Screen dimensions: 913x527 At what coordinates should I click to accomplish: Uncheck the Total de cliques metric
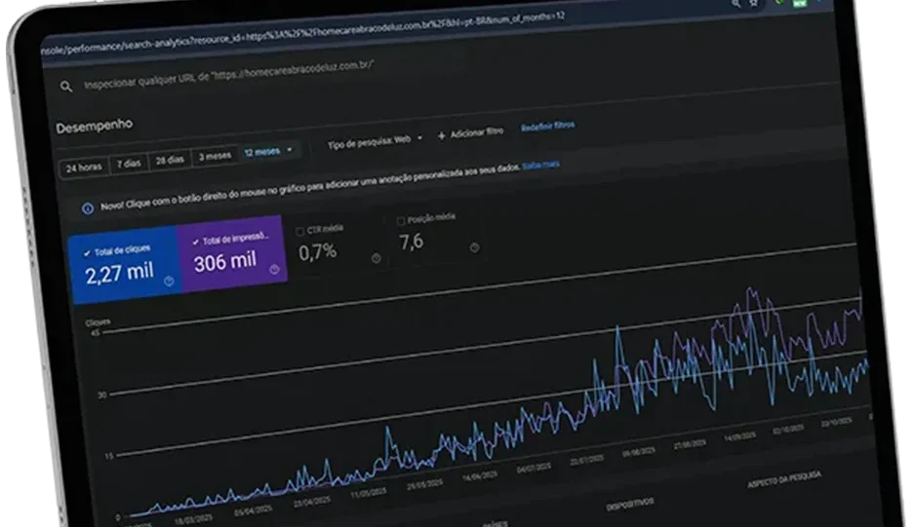click(91, 251)
